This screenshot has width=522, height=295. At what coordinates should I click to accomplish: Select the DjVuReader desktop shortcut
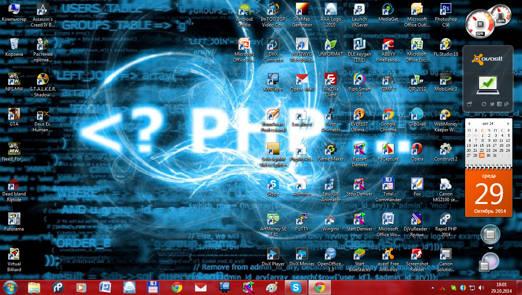[417, 225]
